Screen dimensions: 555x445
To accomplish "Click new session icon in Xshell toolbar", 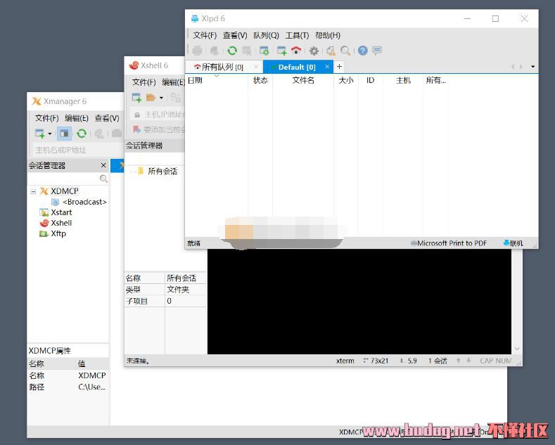I will 136,98.
